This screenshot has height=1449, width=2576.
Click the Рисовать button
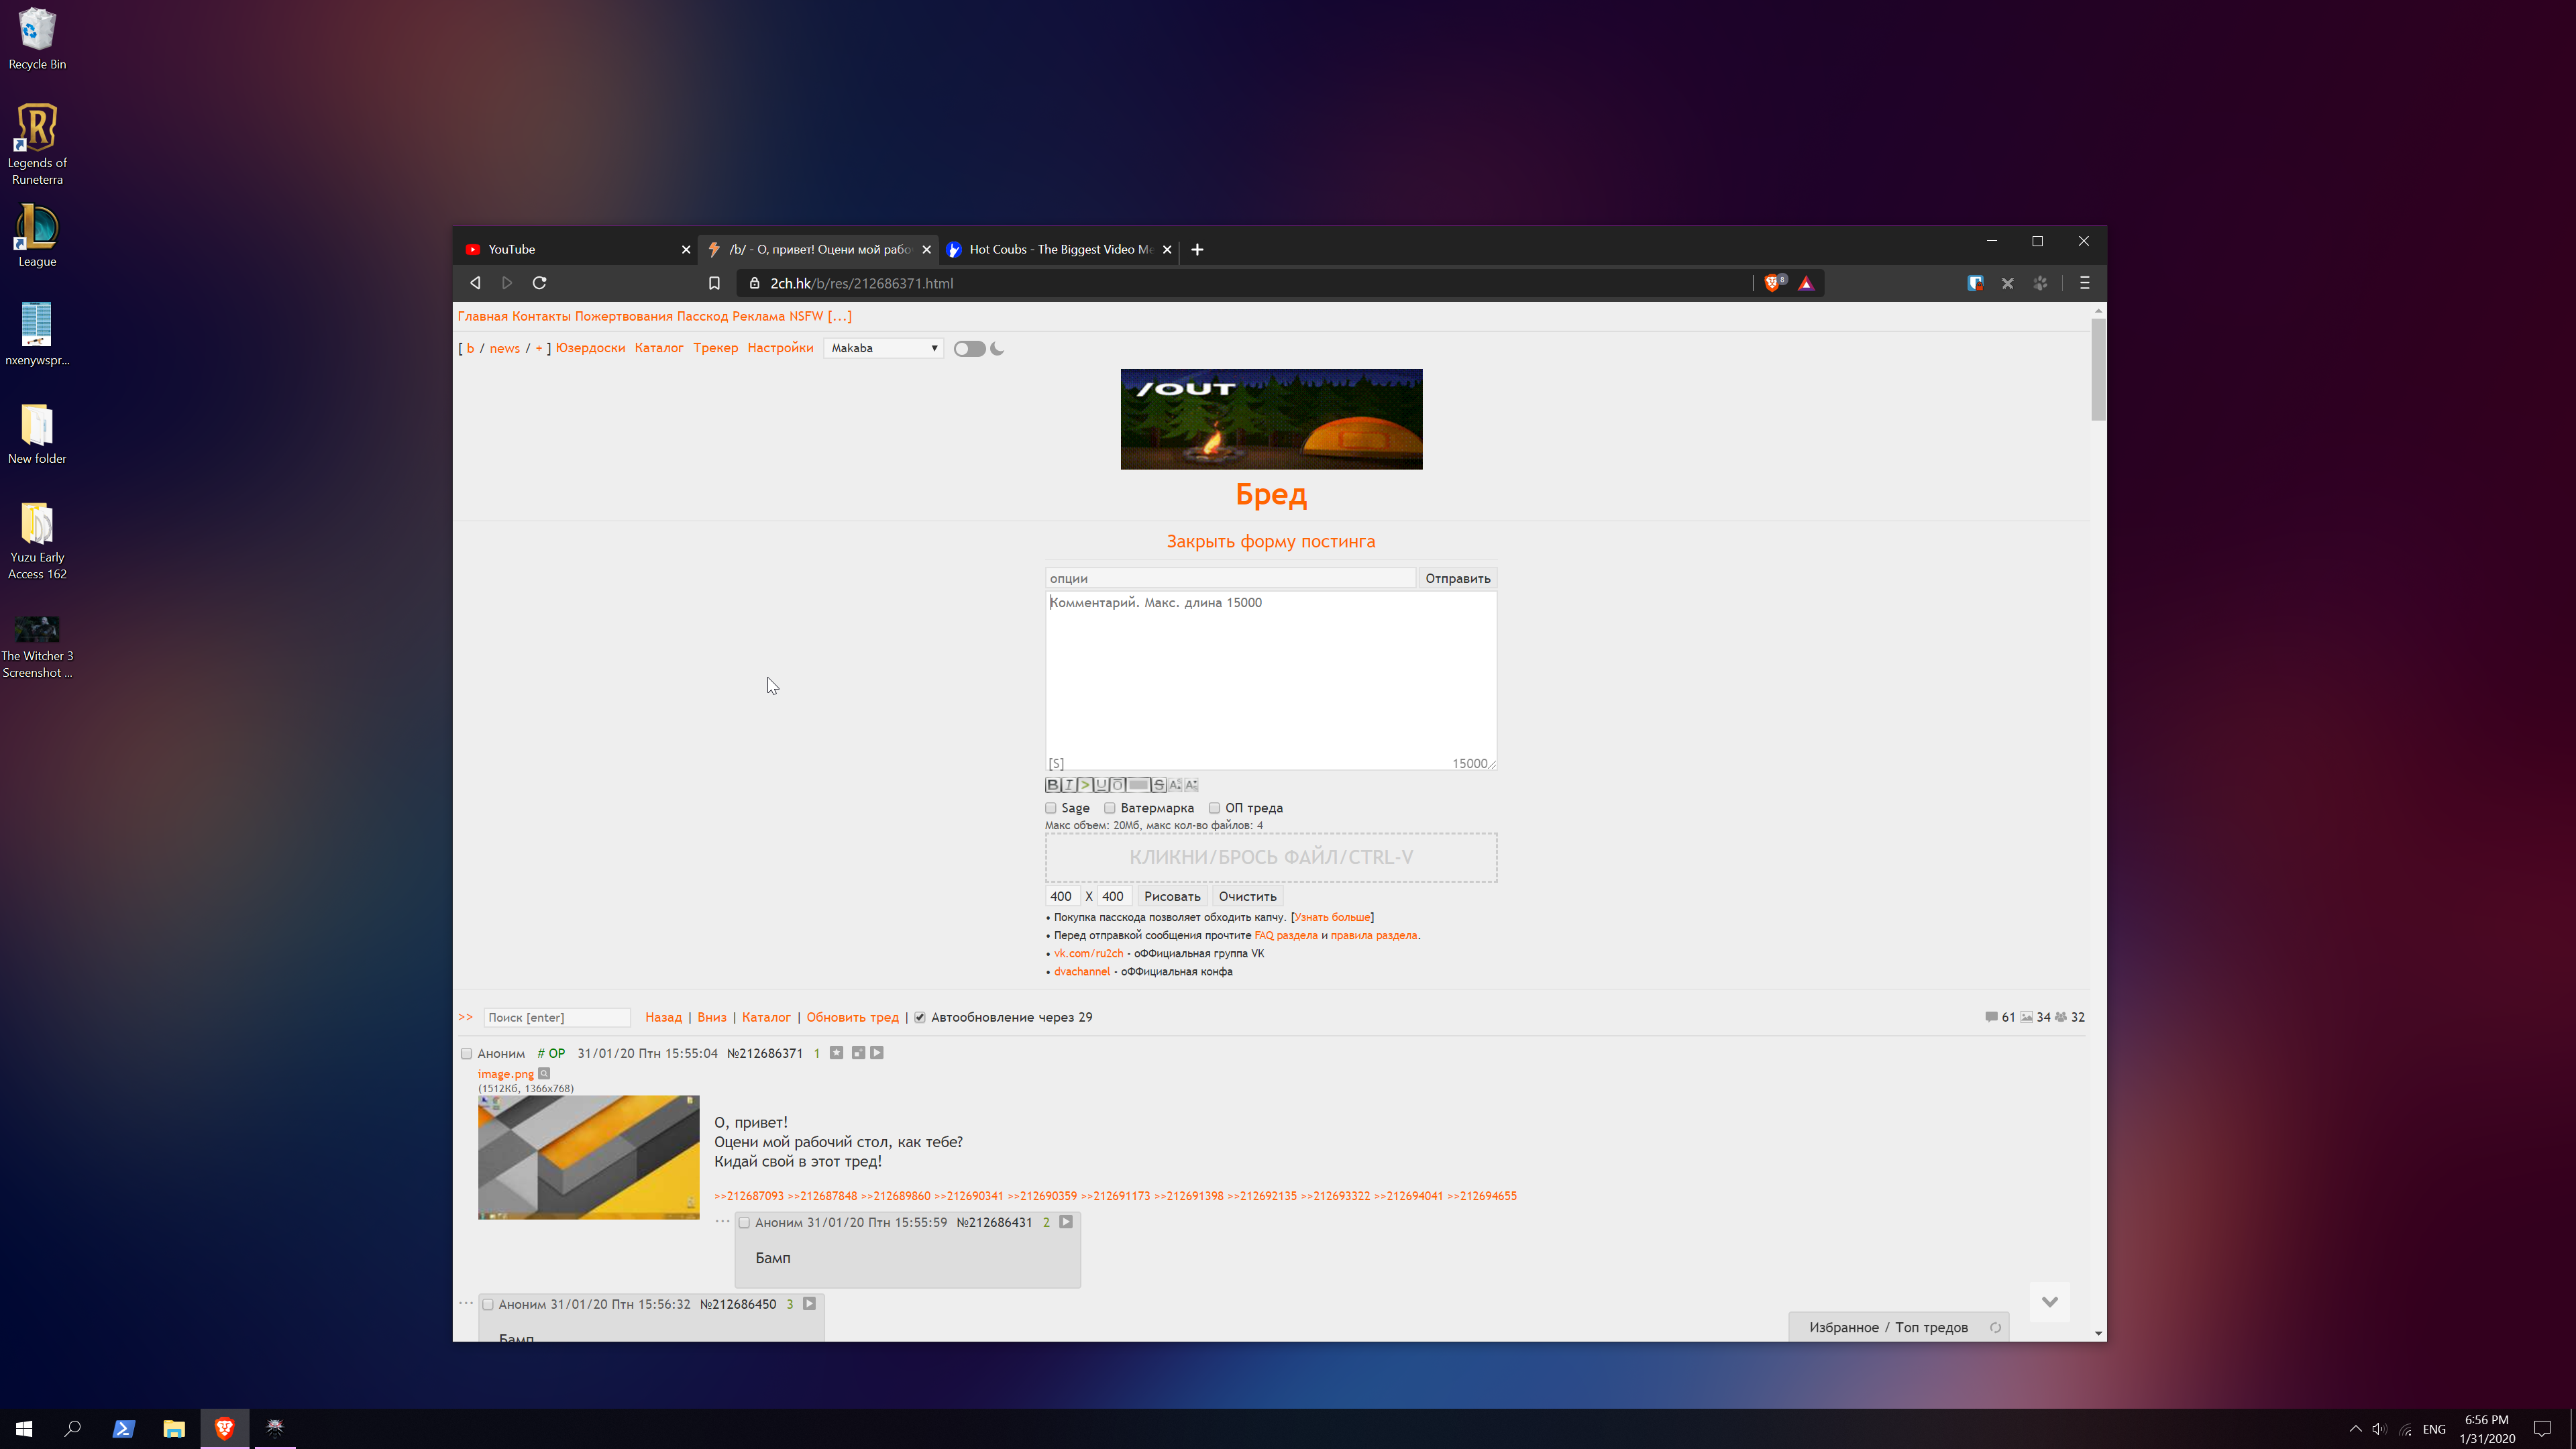point(1172,897)
